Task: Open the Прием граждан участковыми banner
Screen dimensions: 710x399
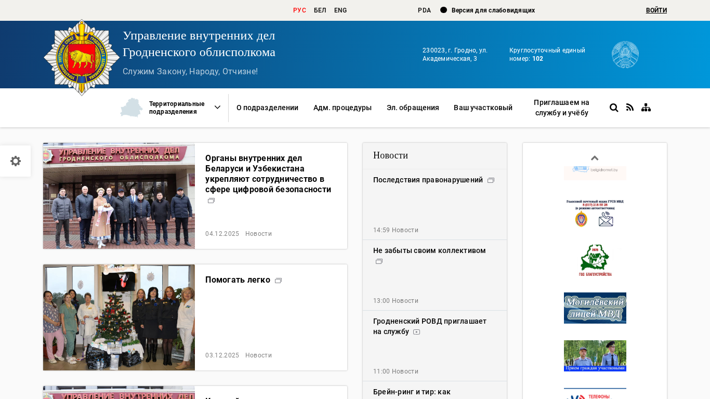Action: click(x=595, y=356)
